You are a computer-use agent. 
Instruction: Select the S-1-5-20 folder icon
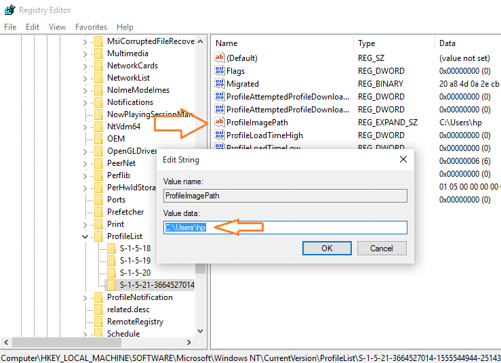pos(111,272)
